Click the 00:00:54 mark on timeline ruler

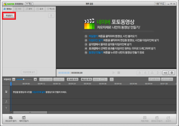(x=149, y=84)
